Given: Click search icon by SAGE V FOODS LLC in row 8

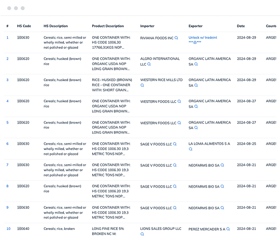Looking at the screenshot, I should pos(175,186).
